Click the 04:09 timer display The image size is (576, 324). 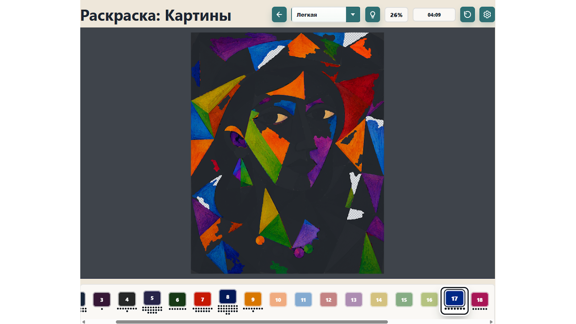tap(434, 15)
